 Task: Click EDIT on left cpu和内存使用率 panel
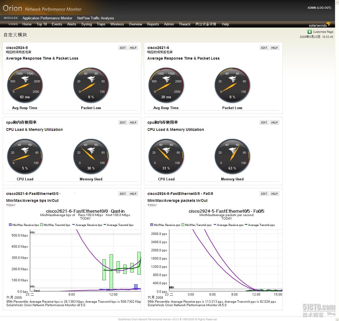coord(123,122)
